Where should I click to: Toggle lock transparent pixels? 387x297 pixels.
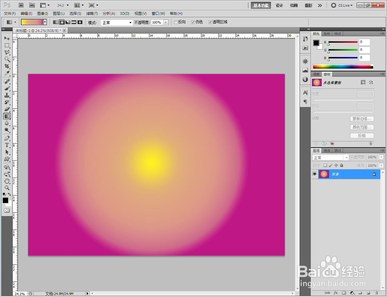[325, 165]
